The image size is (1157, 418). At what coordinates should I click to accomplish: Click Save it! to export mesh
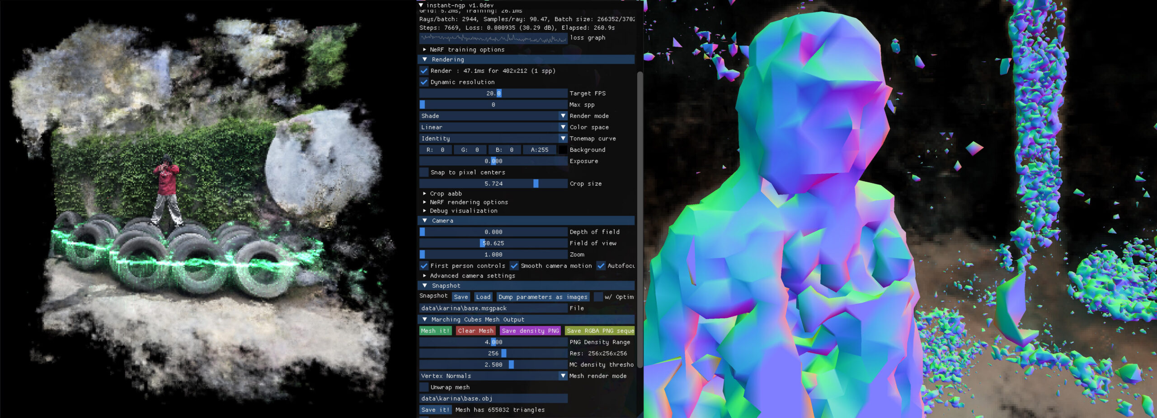435,410
